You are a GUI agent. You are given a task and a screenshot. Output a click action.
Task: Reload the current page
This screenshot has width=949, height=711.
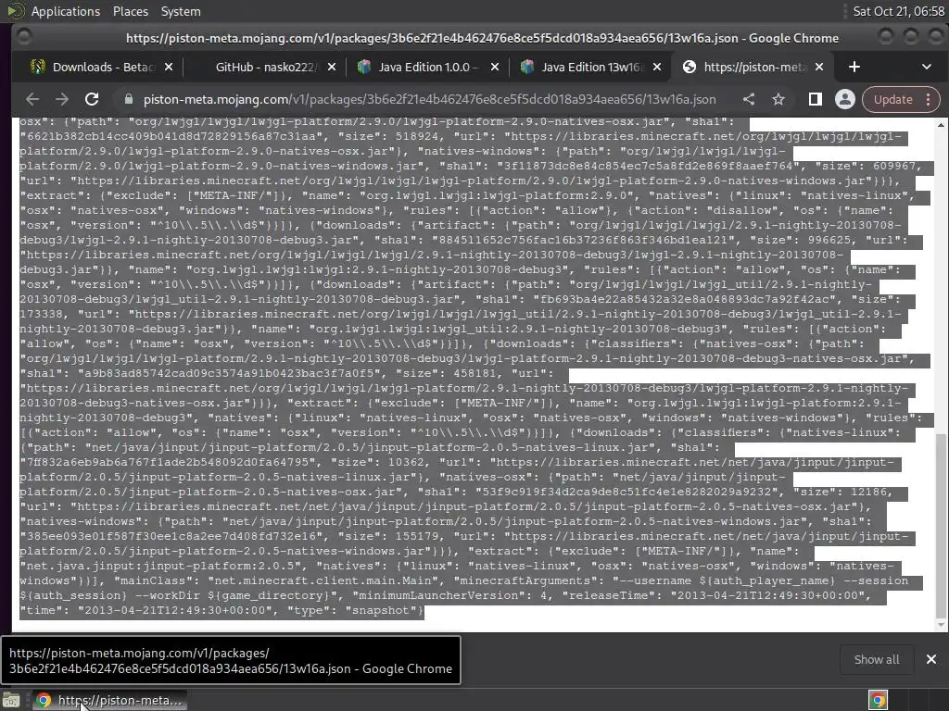(x=92, y=99)
